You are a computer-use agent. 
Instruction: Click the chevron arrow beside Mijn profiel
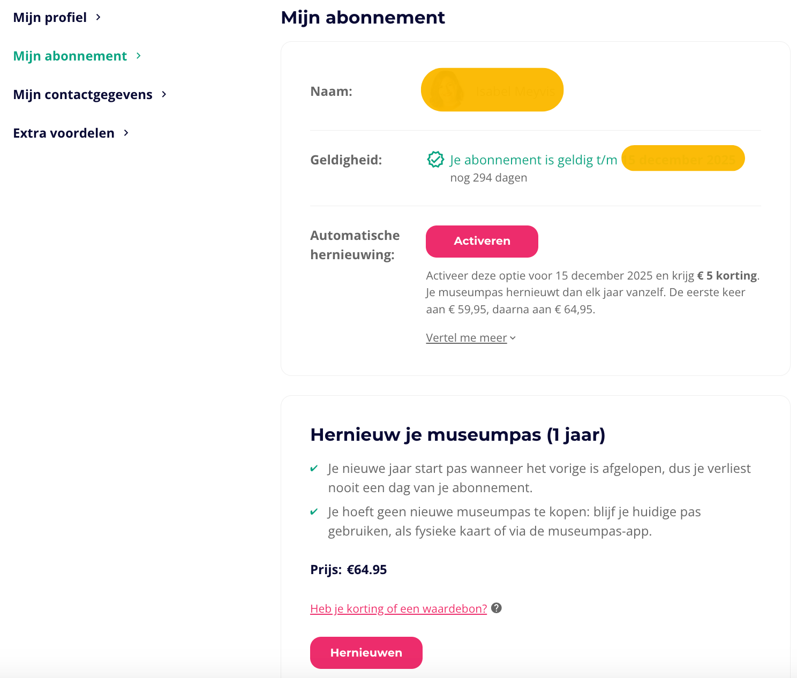pyautogui.click(x=98, y=17)
